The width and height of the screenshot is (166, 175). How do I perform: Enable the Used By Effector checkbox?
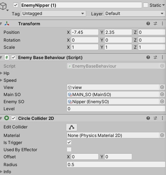(69, 149)
